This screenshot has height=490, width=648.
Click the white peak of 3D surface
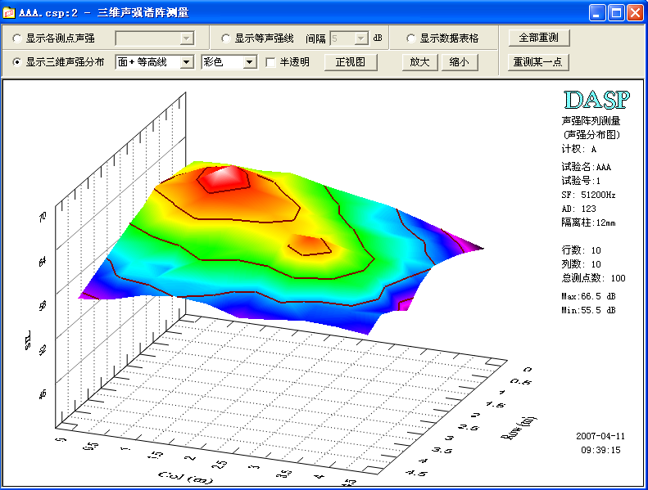224,178
